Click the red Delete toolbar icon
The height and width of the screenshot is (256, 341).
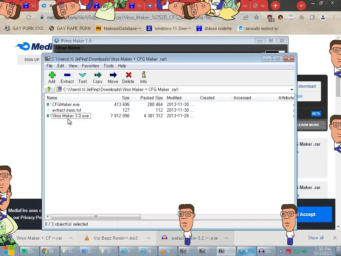[128, 77]
